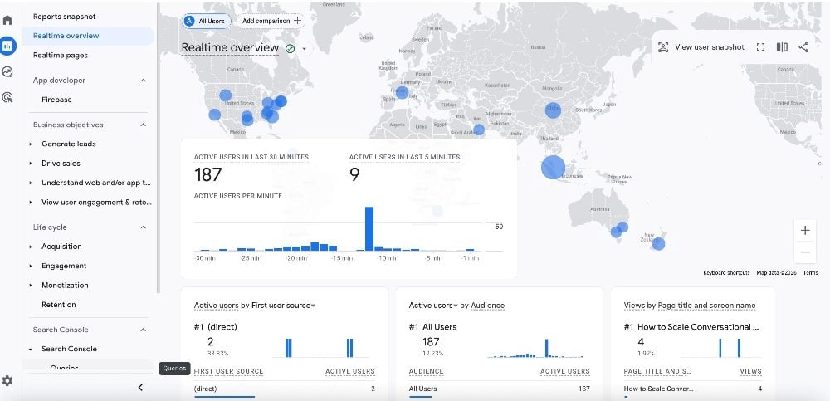Open the Explore icon in left rail

point(7,72)
